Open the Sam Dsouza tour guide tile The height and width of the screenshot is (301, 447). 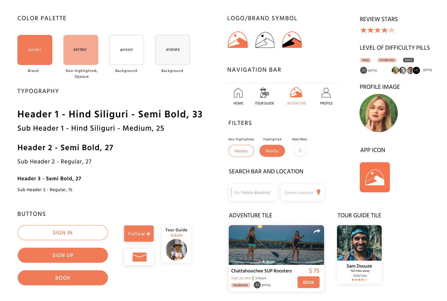pos(359,254)
